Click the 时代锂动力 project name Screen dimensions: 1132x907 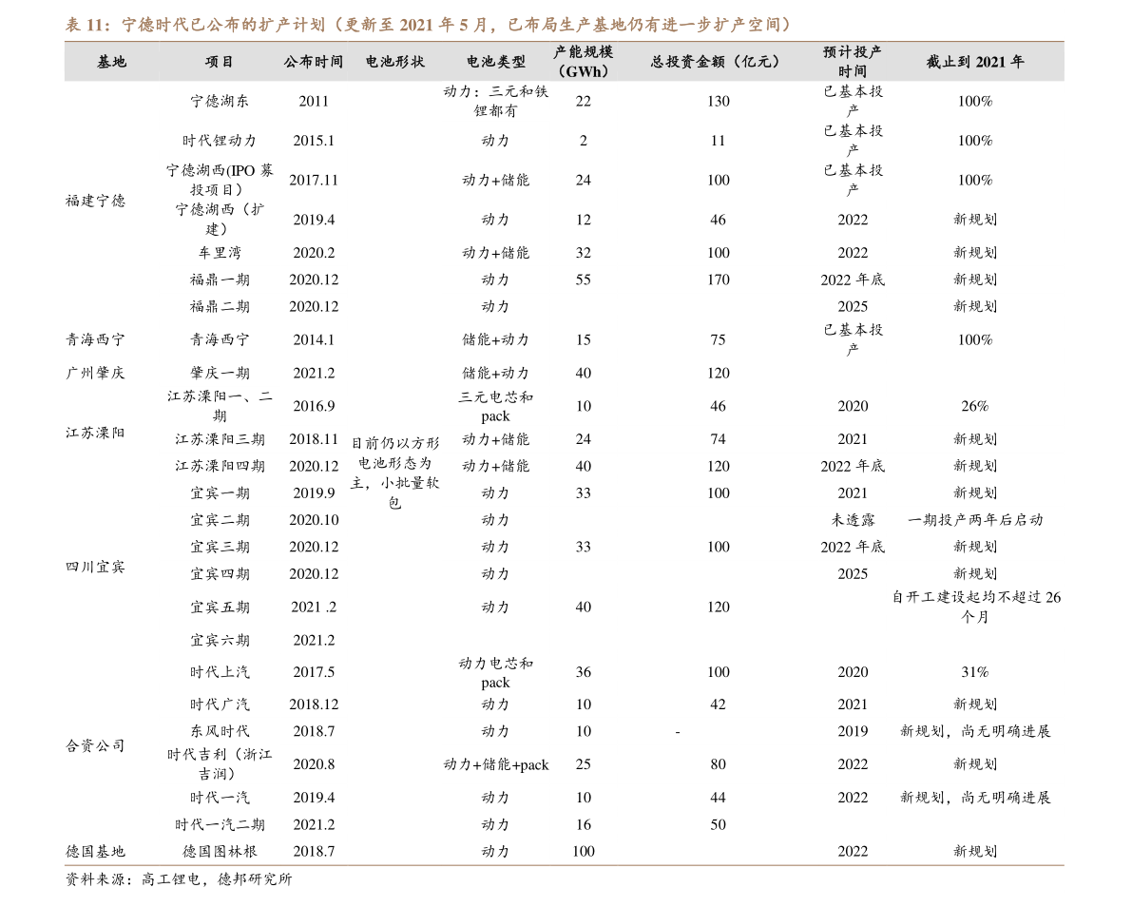pyautogui.click(x=220, y=141)
